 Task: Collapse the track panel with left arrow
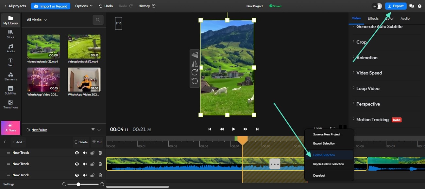[5, 142]
